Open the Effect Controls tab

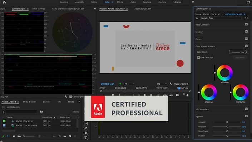(x=39, y=9)
